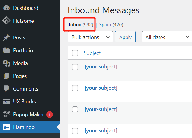Select the third [your-subject] message checkbox
The height and width of the screenshot is (138, 192).
(x=75, y=110)
